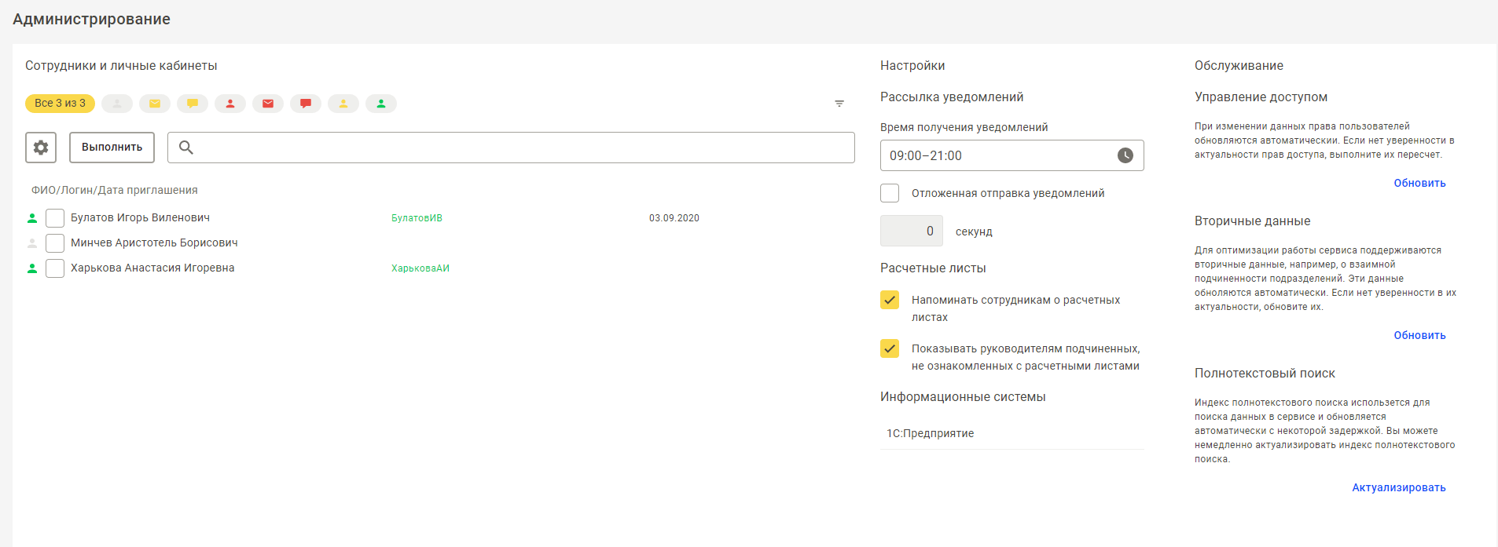Filter employees by red person icon
Viewport: 1498px width, 547px height.
(230, 104)
